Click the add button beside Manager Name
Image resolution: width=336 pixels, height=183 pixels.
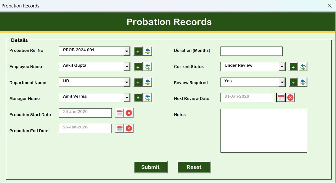(138, 97)
